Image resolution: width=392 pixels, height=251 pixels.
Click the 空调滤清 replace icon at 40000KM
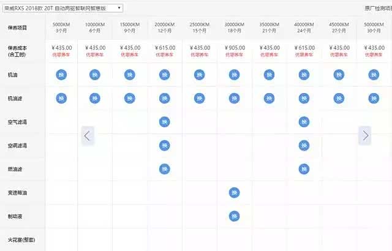(x=304, y=145)
